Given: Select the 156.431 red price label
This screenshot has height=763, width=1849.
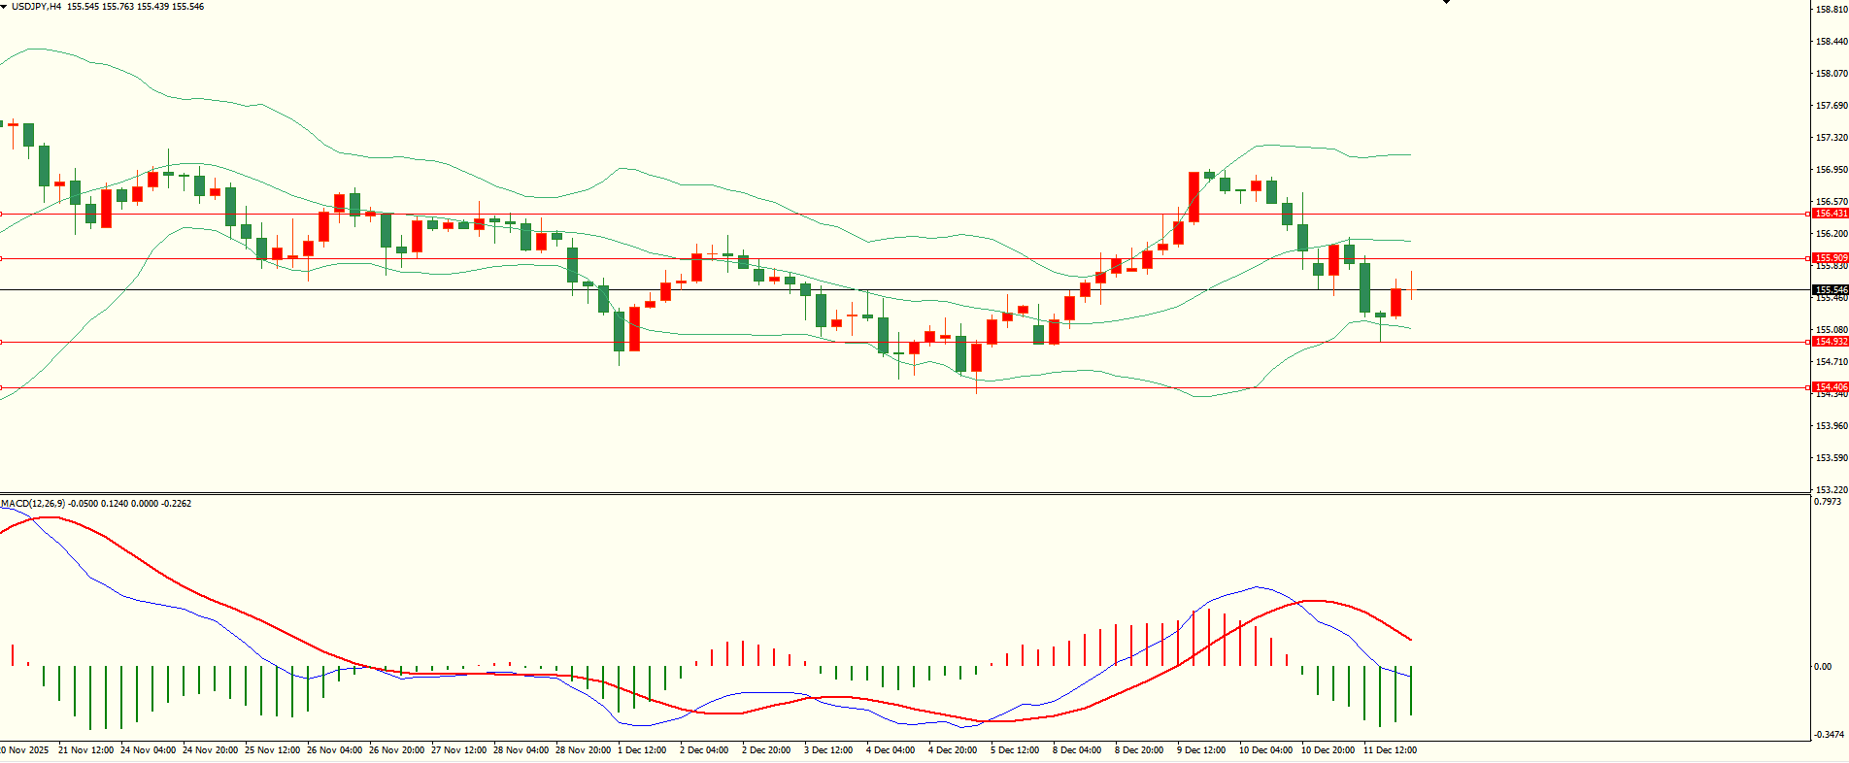Looking at the screenshot, I should click(x=1831, y=214).
